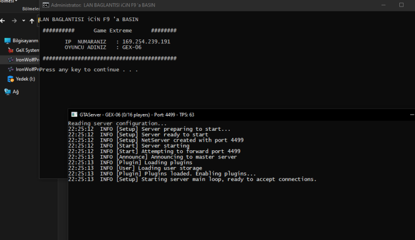Click the Bölmeler ribbon group label

pos(31,9)
